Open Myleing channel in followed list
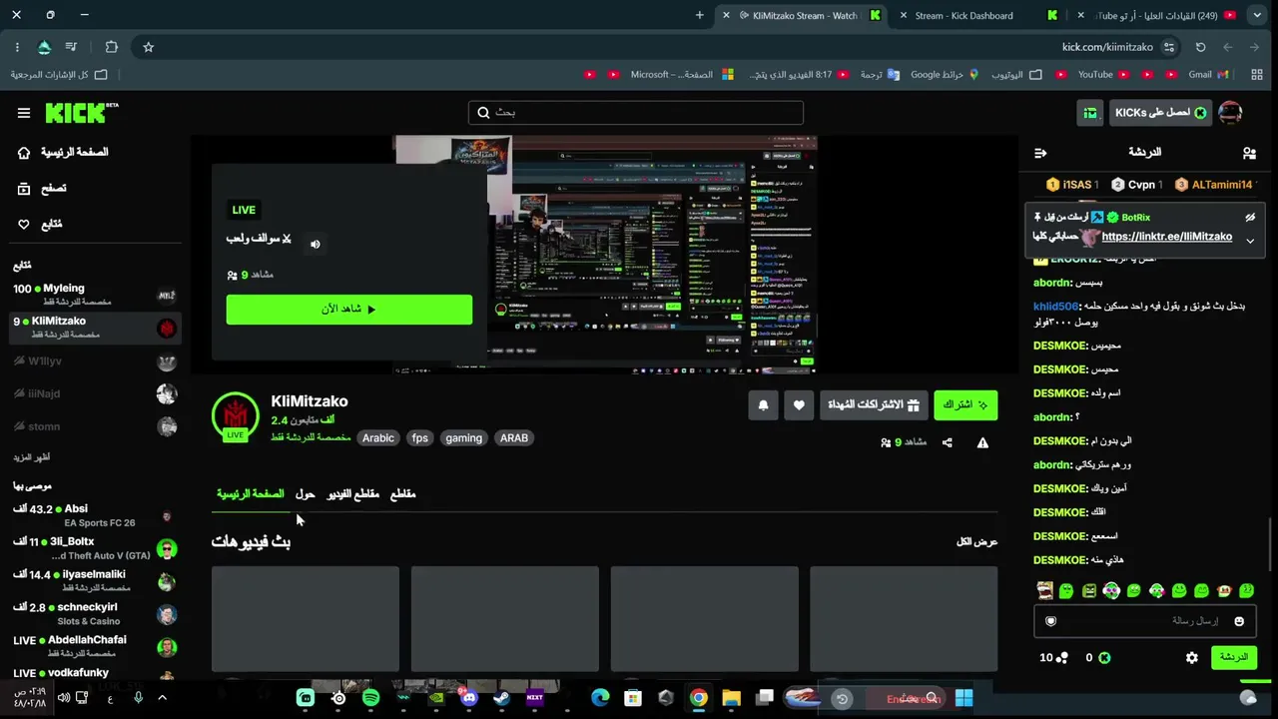This screenshot has height=719, width=1278. tap(95, 295)
